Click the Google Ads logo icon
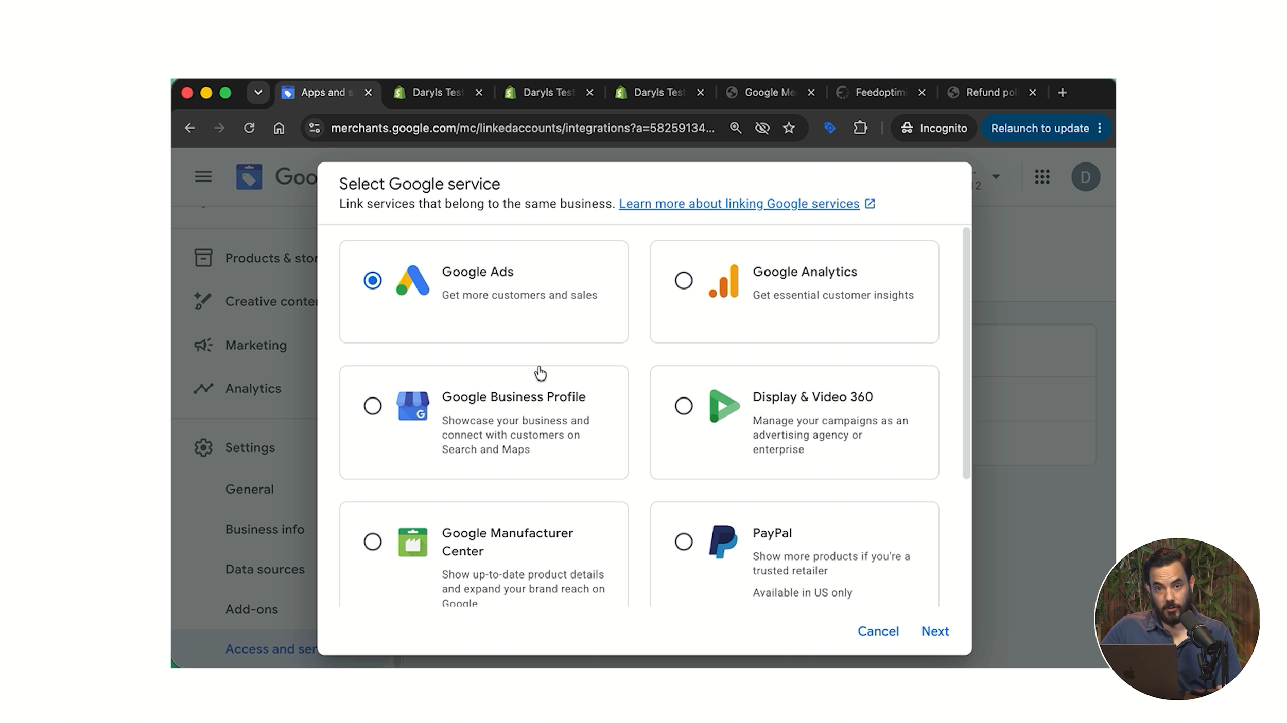Screen dimensions: 1287x723 tap(412, 280)
